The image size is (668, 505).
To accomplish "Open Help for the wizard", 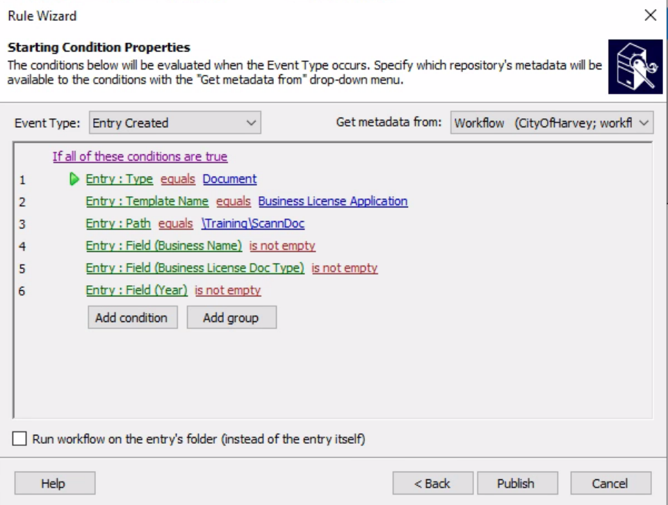I will click(x=54, y=483).
